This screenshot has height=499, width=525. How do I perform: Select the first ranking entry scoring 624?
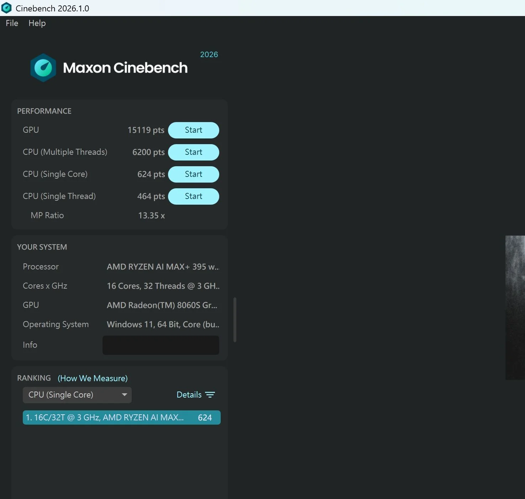[x=121, y=417]
